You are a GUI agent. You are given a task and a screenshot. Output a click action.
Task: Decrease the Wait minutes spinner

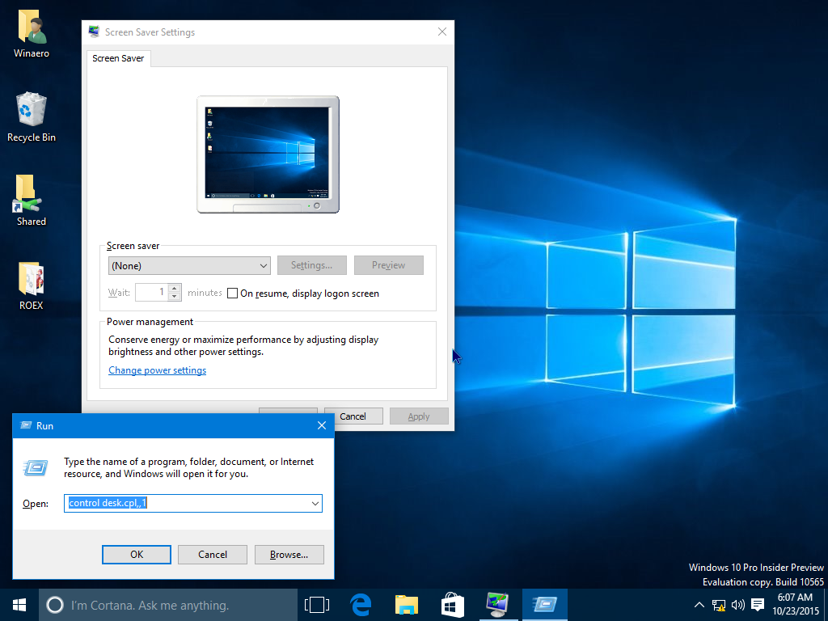[x=175, y=297]
